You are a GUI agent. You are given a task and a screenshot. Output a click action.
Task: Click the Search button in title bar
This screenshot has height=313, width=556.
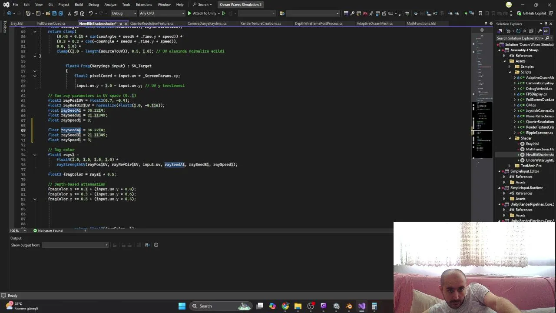(x=202, y=5)
